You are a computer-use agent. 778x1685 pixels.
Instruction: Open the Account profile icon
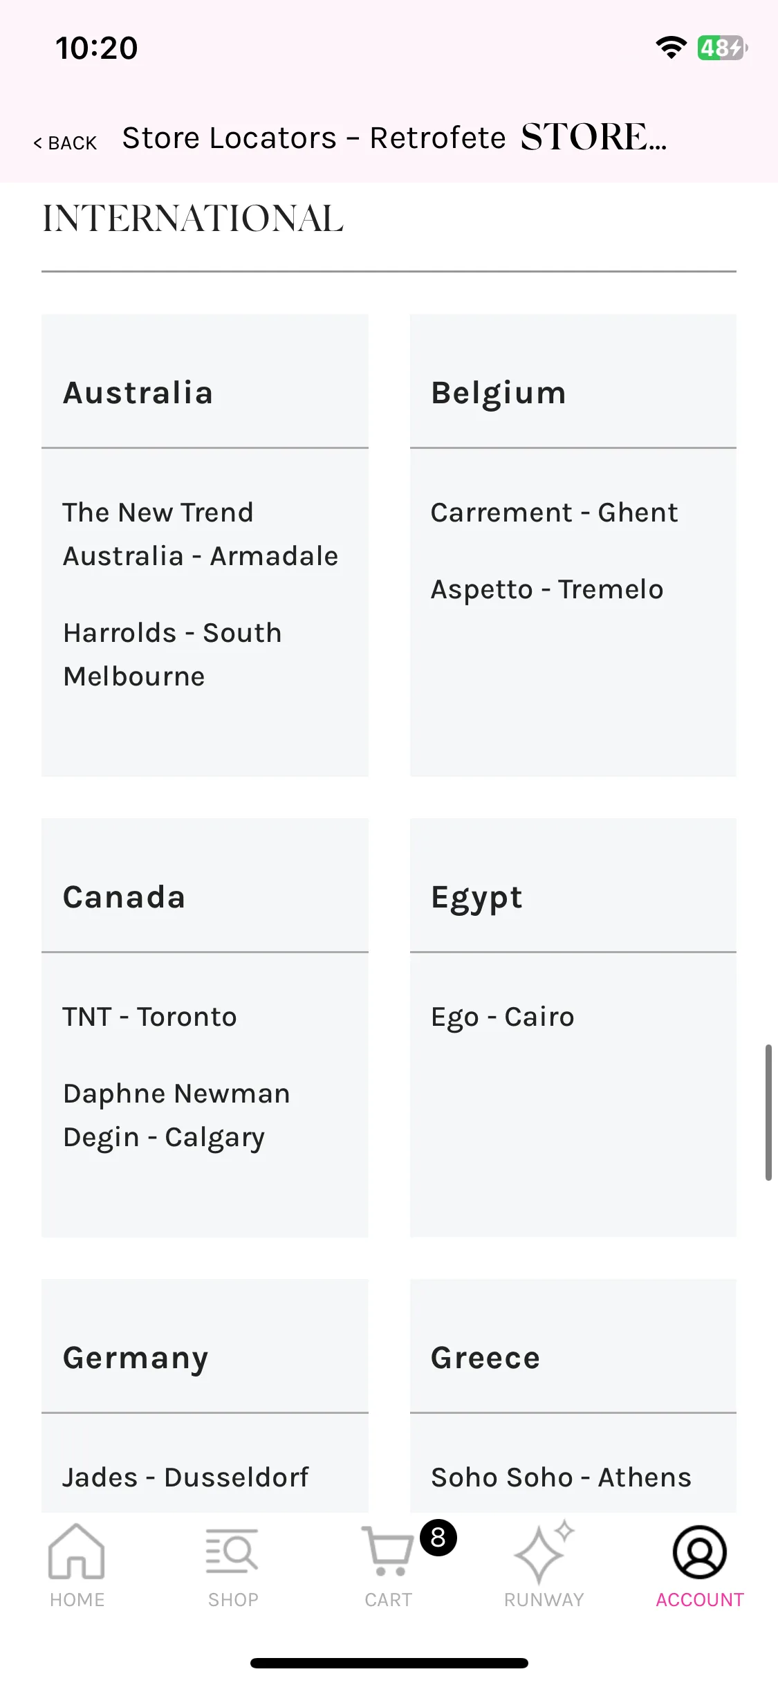tap(699, 1552)
